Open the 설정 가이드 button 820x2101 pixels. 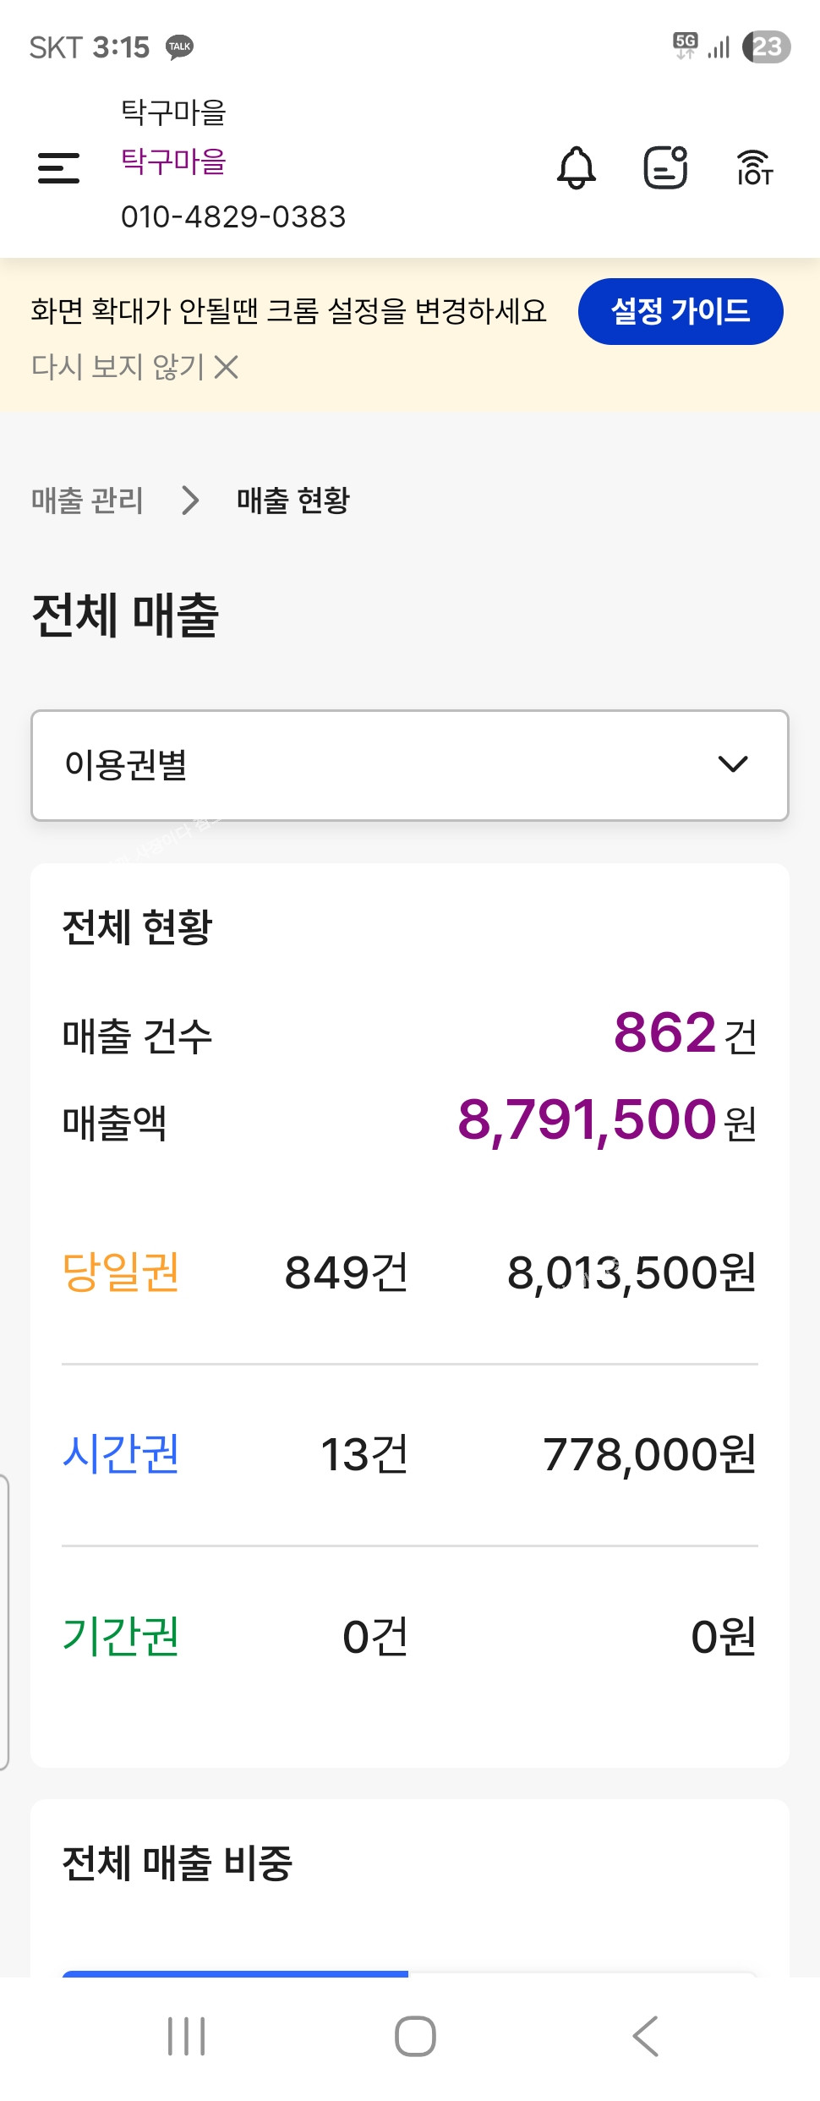pyautogui.click(x=681, y=311)
